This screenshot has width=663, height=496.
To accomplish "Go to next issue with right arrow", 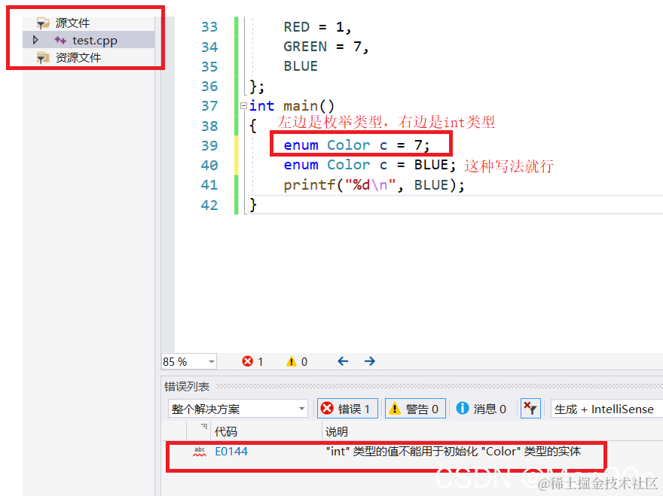I will [370, 361].
